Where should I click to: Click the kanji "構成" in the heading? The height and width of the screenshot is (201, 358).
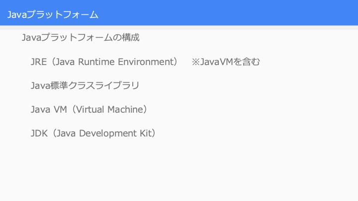130,37
